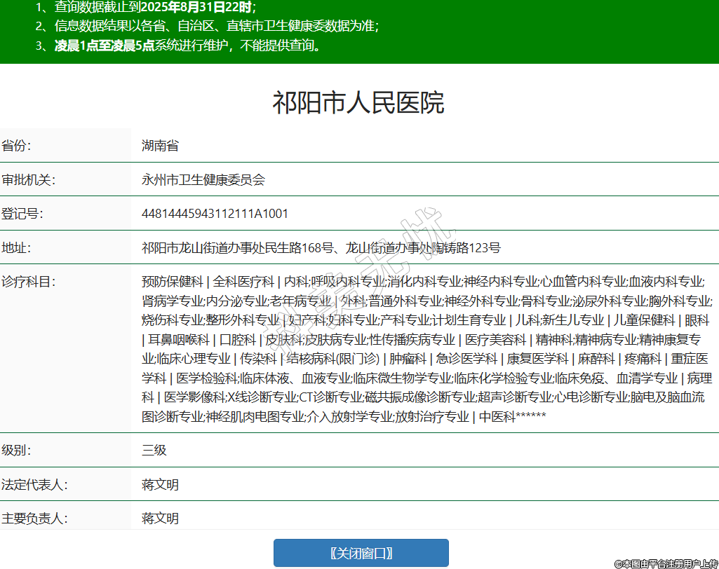Select the 主要负责人 row label
This screenshot has height=569, width=719.
coord(34,519)
